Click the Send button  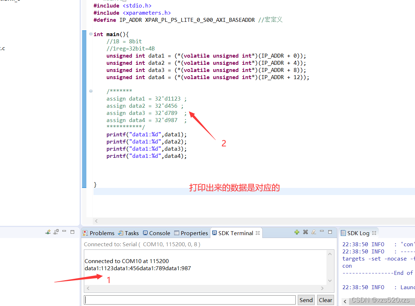click(306, 300)
